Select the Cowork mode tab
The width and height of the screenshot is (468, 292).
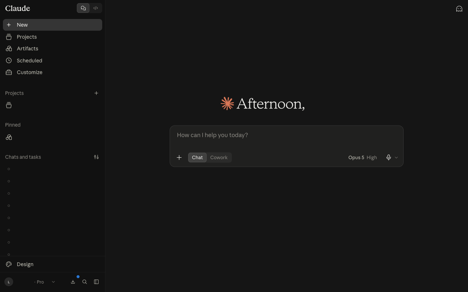click(219, 157)
